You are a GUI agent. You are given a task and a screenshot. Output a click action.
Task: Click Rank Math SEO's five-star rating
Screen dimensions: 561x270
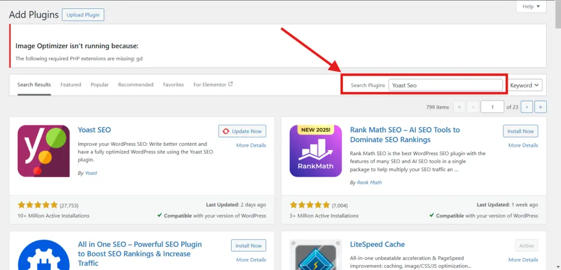[310, 205]
